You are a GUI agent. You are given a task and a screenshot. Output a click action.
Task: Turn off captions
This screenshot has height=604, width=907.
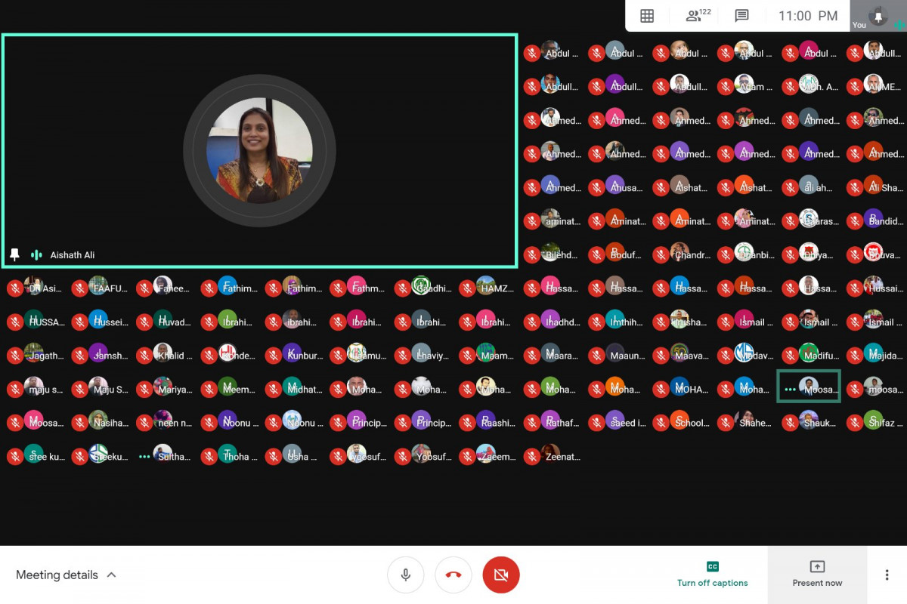[712, 575]
